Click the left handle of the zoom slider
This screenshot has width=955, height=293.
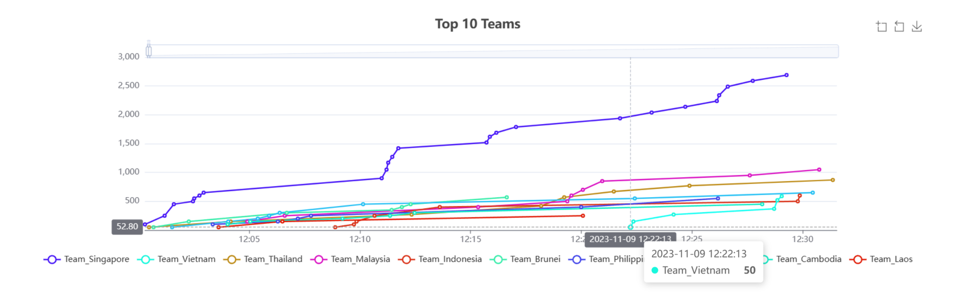(x=149, y=51)
